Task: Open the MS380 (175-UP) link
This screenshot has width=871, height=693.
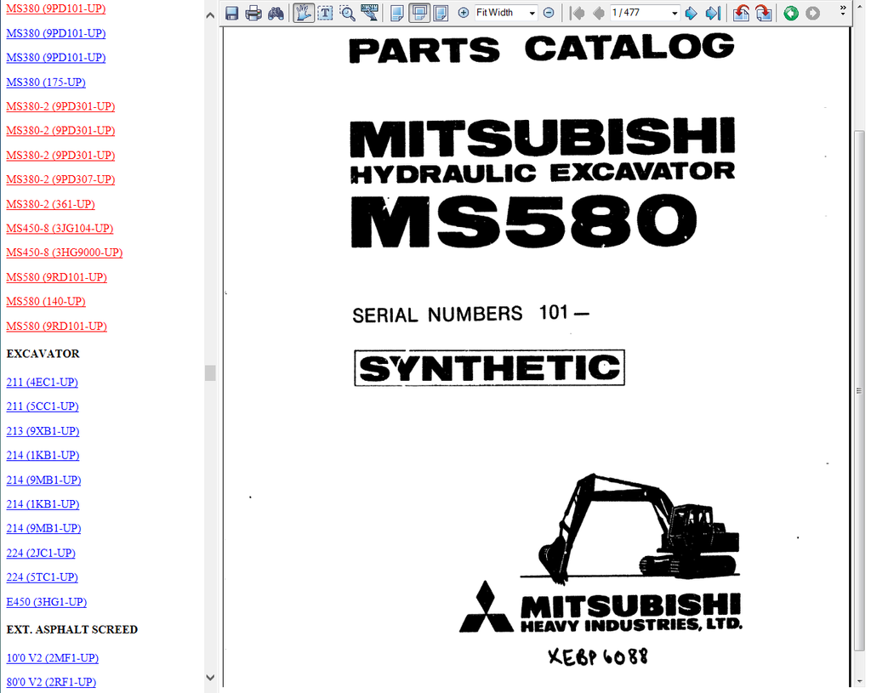Action: pyautogui.click(x=46, y=82)
